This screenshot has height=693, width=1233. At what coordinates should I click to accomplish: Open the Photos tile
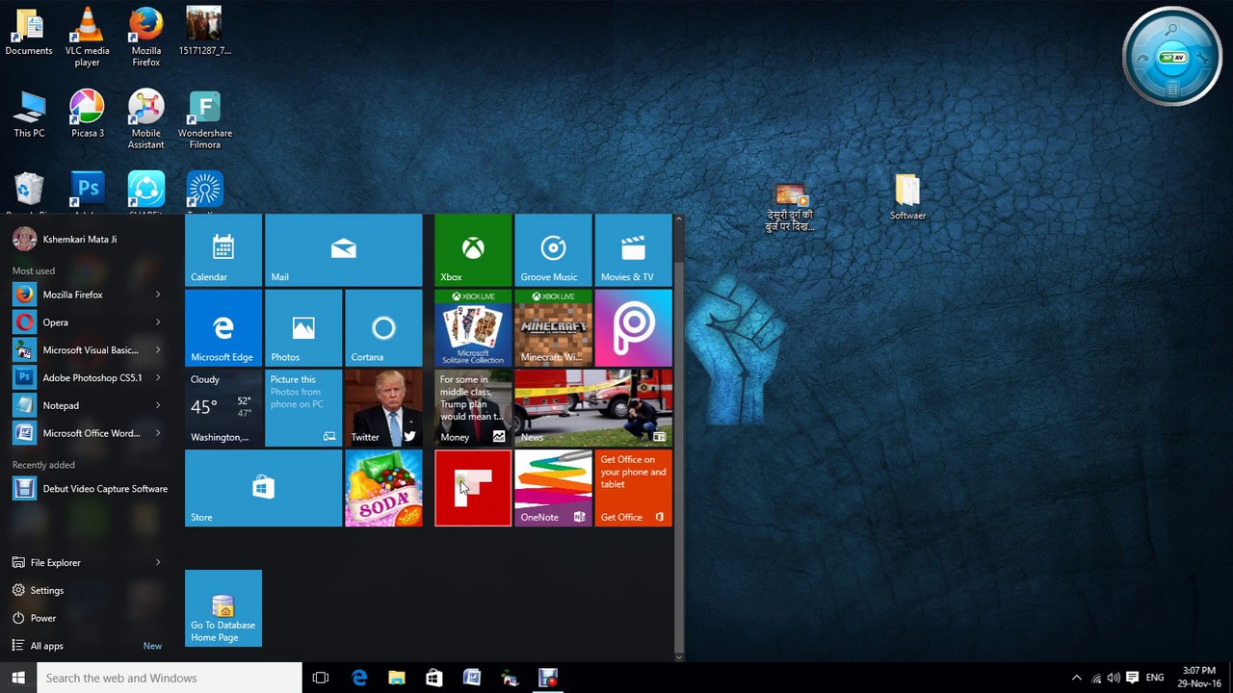point(303,328)
